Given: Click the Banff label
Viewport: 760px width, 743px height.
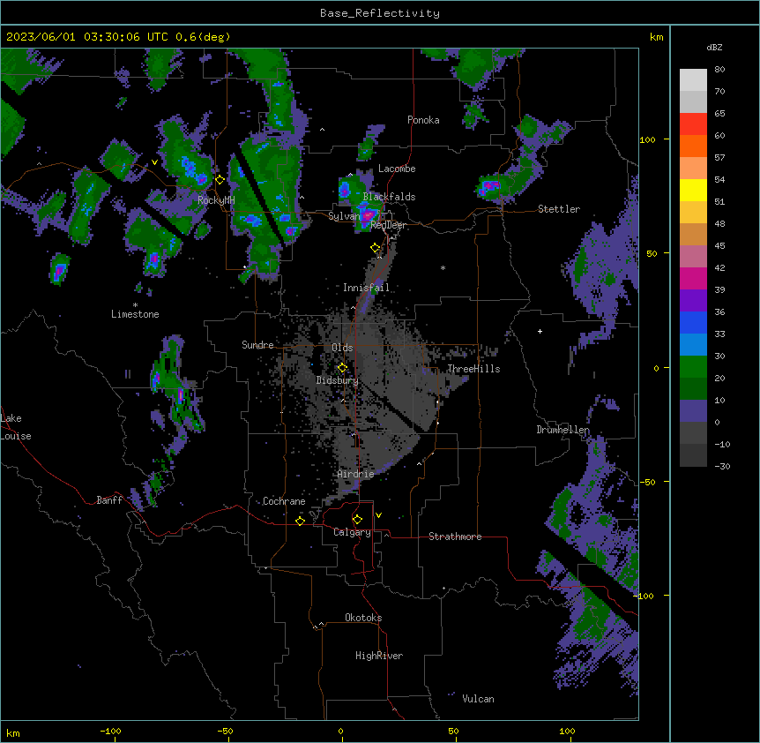Looking at the screenshot, I should [109, 500].
